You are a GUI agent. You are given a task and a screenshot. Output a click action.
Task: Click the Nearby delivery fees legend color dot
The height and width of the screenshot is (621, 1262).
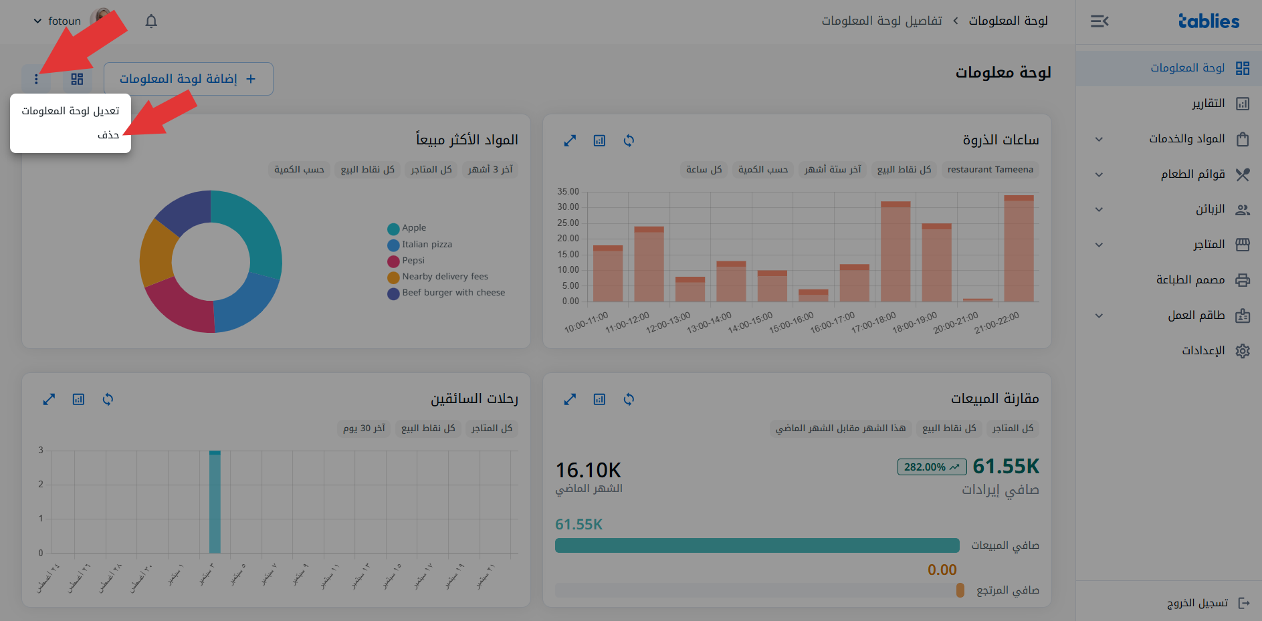(393, 277)
